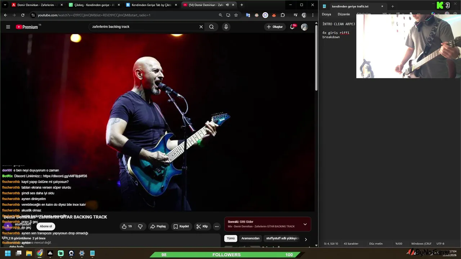Close the Çilekeş - Kendimden geriye tab

(x=118, y=5)
